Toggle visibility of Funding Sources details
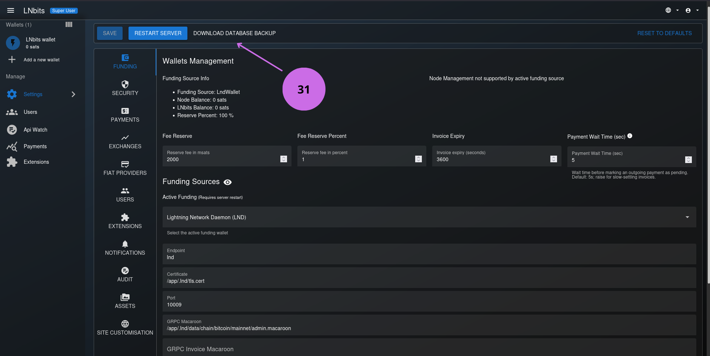Image resolution: width=710 pixels, height=356 pixels. coord(227,182)
